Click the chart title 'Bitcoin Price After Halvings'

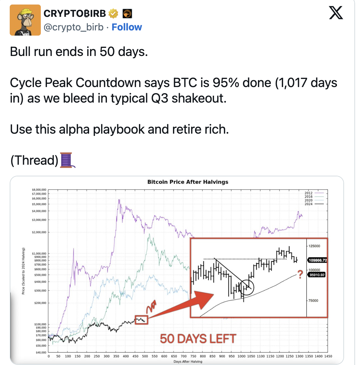click(x=188, y=182)
